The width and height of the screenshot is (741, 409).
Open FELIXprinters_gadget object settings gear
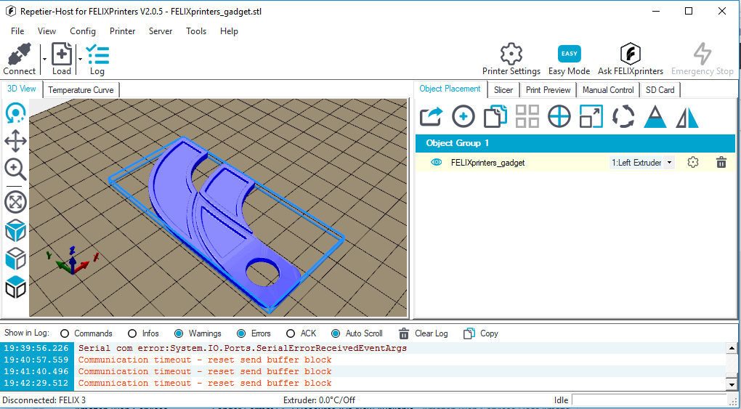click(x=693, y=162)
